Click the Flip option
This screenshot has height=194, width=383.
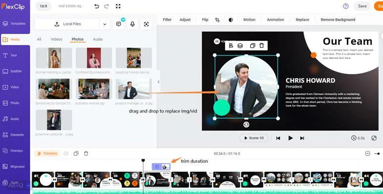(x=205, y=20)
